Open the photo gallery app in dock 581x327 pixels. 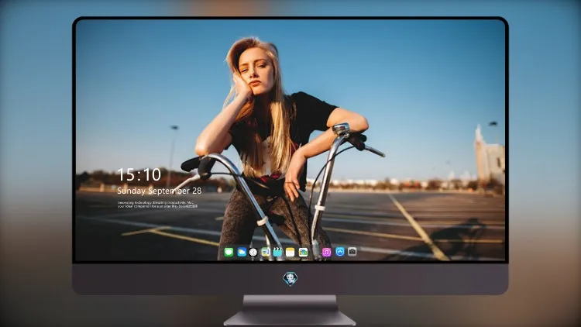[x=303, y=252]
